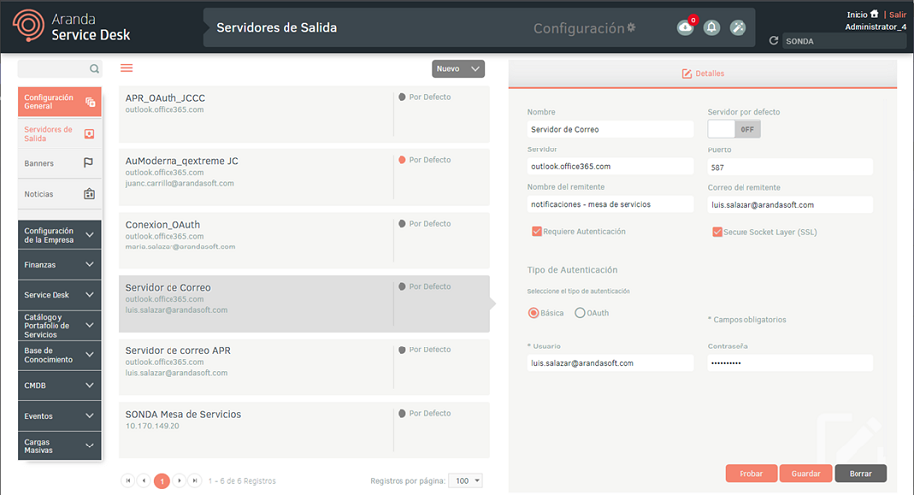Expand Base de Conocimiento section
The image size is (914, 495).
(x=59, y=355)
